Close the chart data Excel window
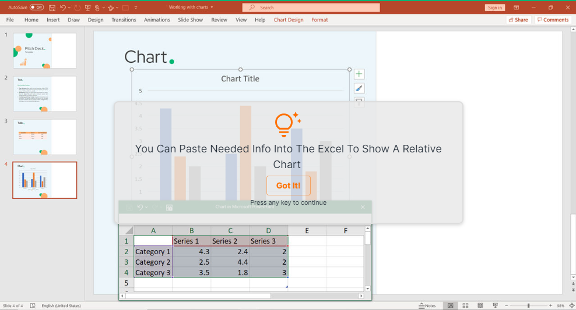This screenshot has width=576, height=310. 363,207
